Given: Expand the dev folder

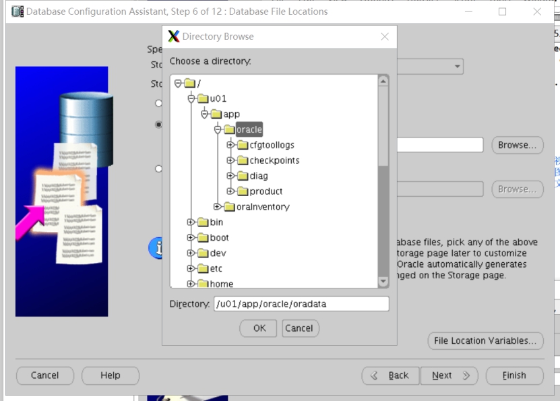Looking at the screenshot, I should (x=191, y=253).
